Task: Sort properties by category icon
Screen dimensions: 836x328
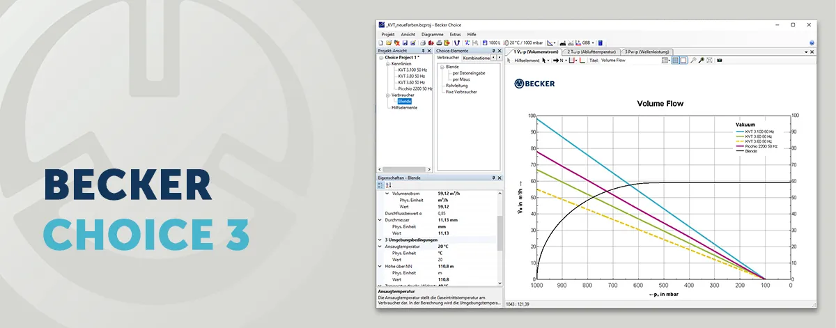Action: [x=380, y=185]
